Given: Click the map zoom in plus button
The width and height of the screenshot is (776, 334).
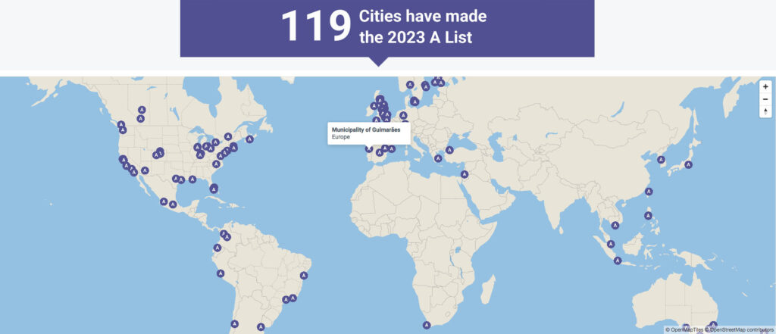Looking at the screenshot, I should pyautogui.click(x=765, y=87).
